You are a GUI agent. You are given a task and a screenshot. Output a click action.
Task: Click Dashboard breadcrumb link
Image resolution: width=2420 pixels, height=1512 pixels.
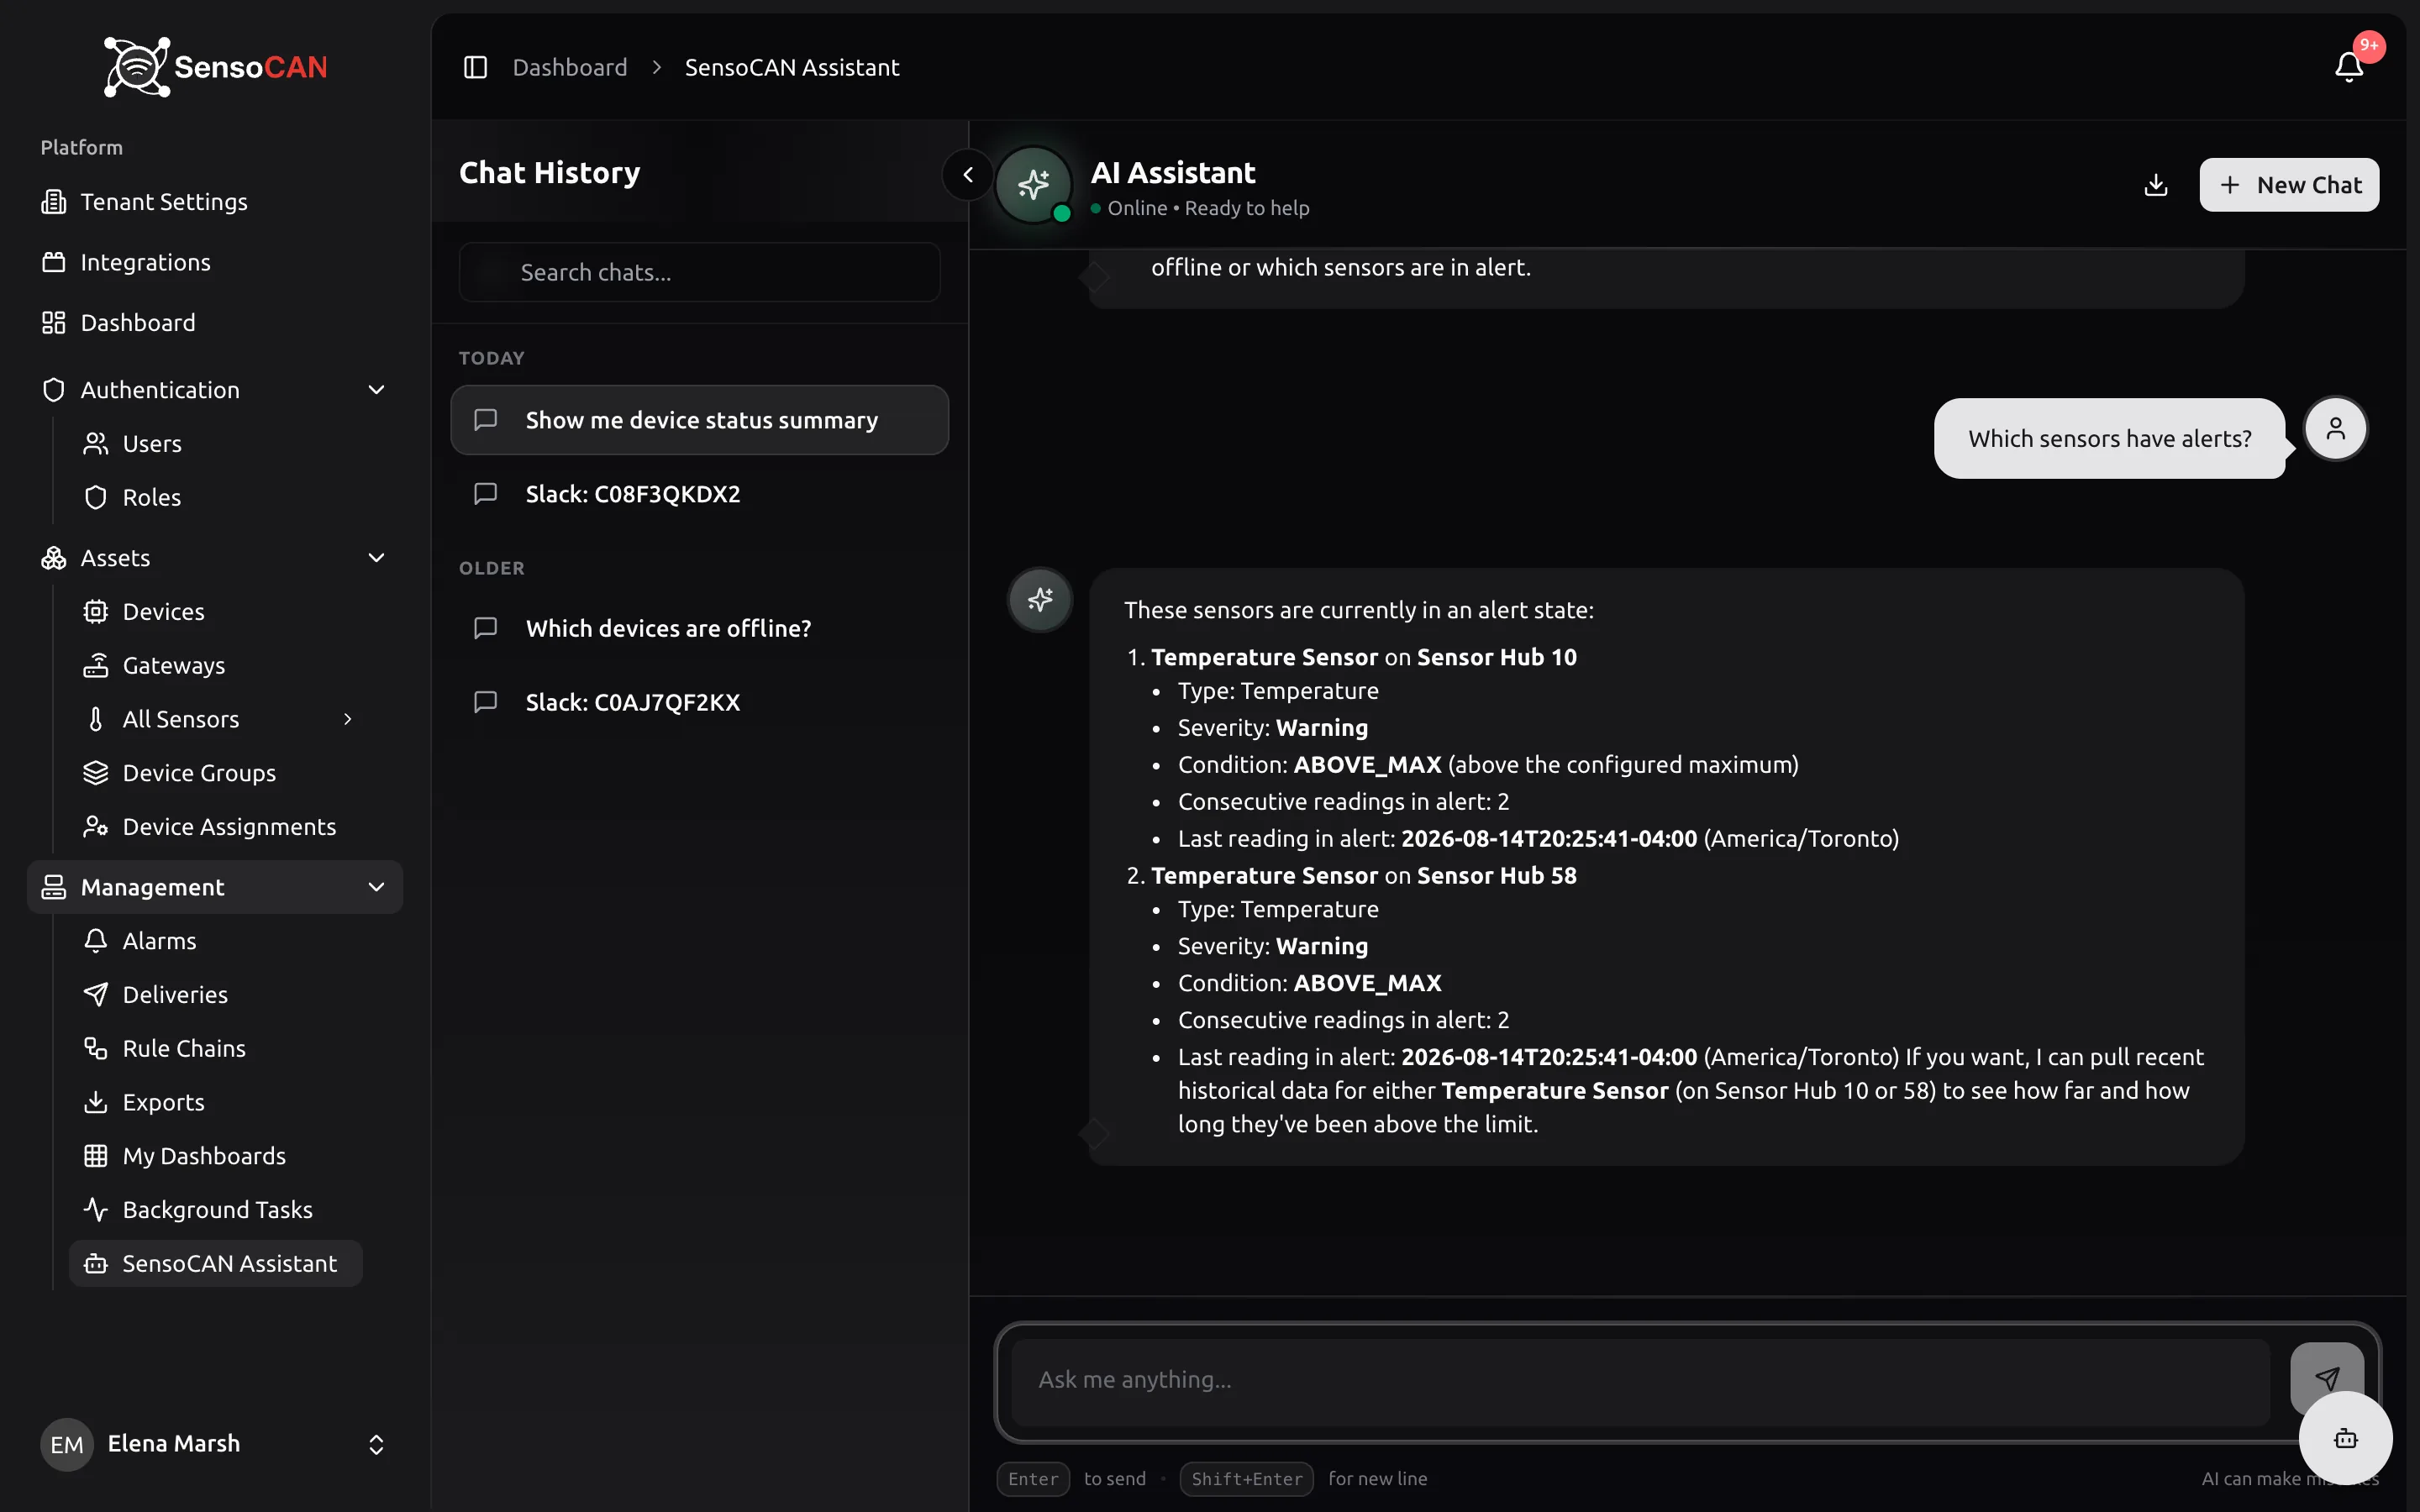(x=570, y=67)
